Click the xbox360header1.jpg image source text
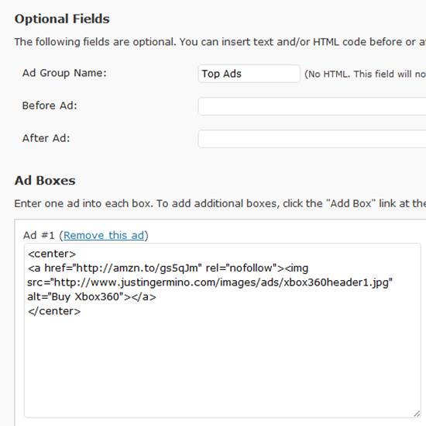 (x=336, y=282)
